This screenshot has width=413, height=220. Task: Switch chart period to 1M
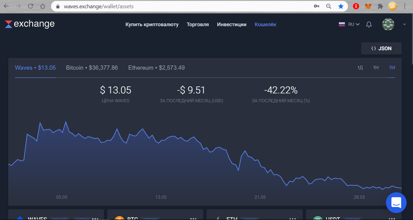click(x=392, y=67)
